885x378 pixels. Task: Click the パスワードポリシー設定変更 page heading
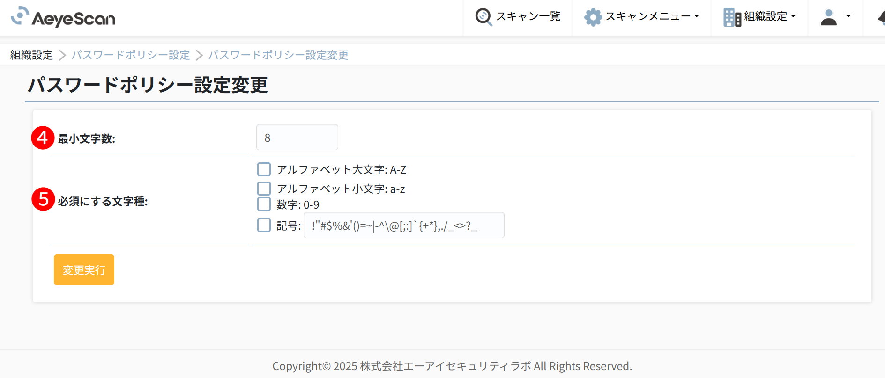point(148,85)
